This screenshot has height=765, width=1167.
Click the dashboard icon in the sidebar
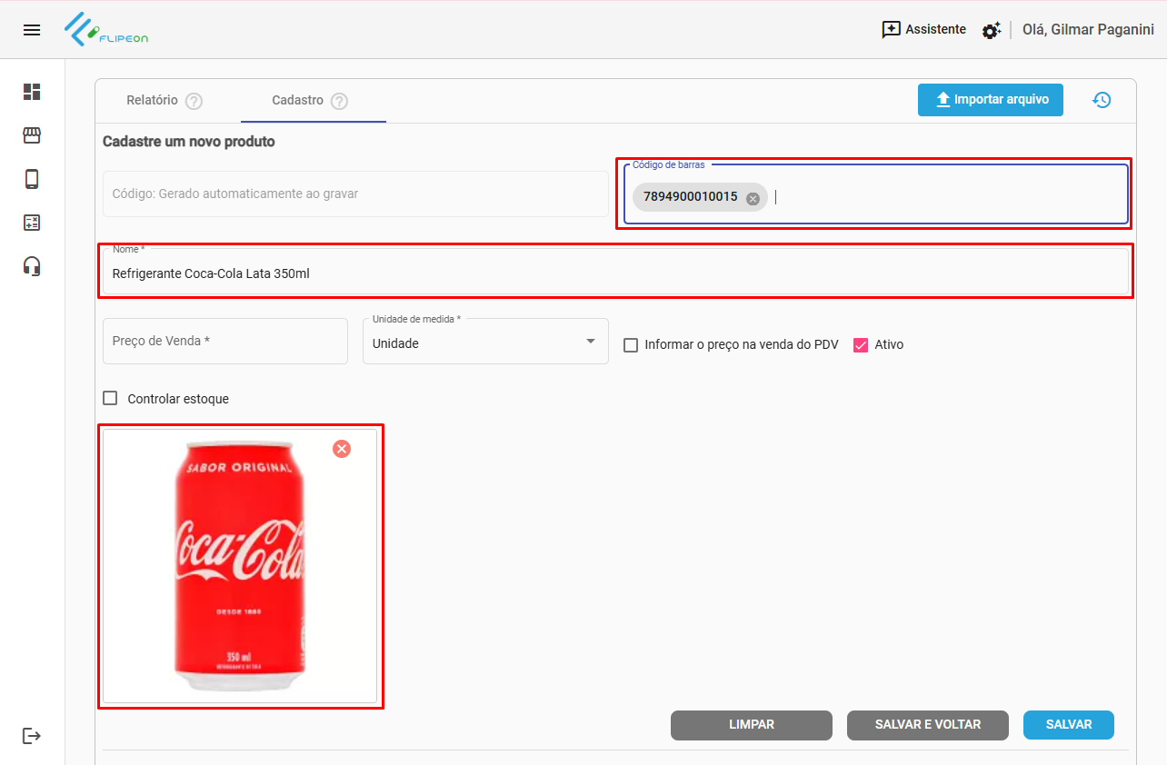32,92
